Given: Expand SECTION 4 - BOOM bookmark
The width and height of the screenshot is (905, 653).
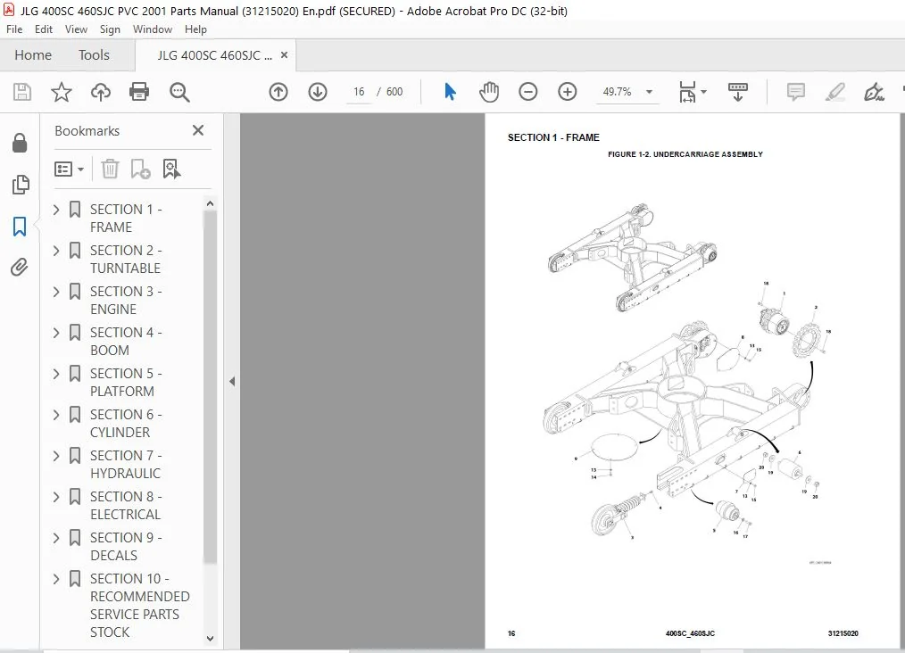Looking at the screenshot, I should pos(56,332).
